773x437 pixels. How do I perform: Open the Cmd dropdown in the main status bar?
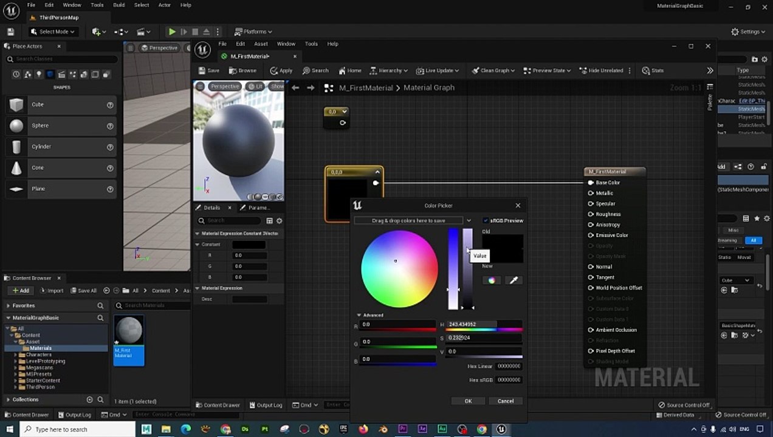(x=114, y=415)
